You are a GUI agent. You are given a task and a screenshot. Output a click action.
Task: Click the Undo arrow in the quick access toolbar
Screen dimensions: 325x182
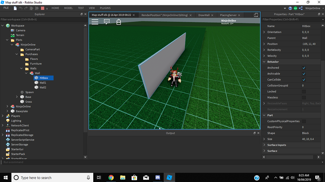click(21, 8)
